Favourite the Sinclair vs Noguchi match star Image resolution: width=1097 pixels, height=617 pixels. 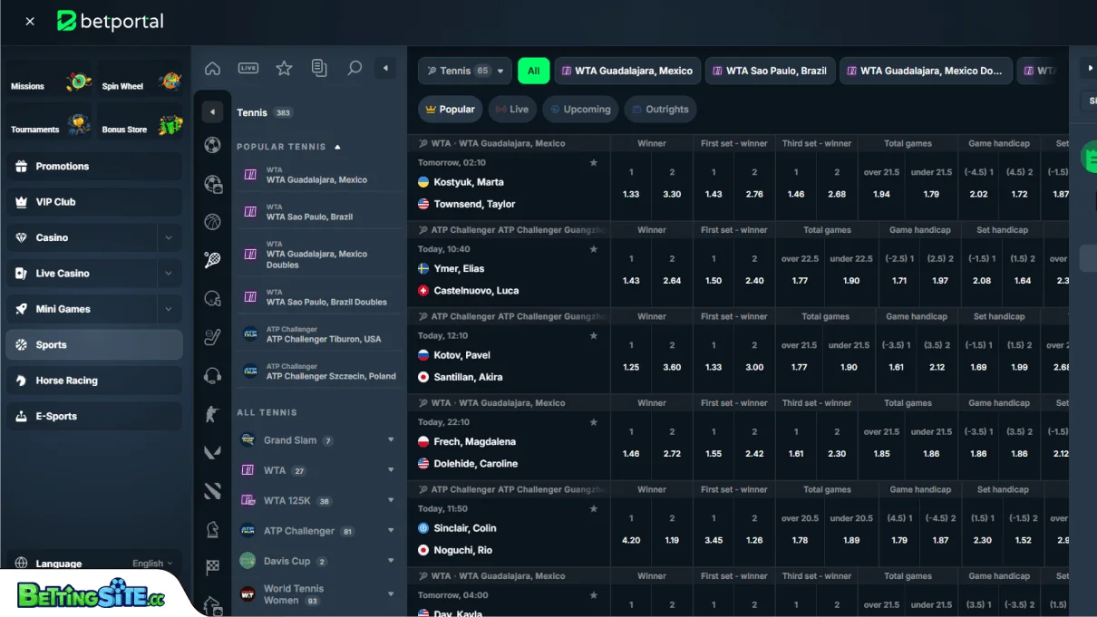pyautogui.click(x=594, y=509)
